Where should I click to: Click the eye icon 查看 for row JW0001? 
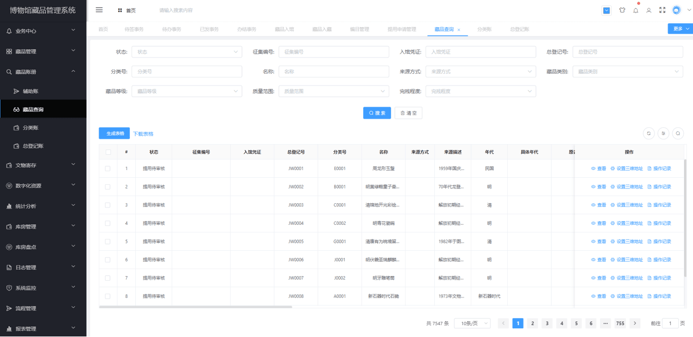click(x=593, y=168)
